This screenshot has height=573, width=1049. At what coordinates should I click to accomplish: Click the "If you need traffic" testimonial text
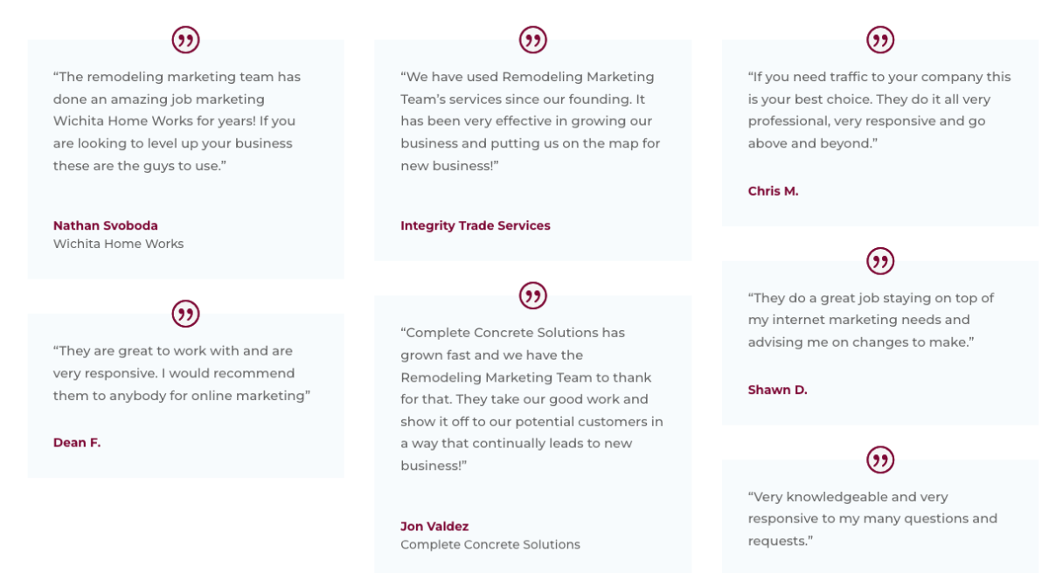(x=879, y=110)
